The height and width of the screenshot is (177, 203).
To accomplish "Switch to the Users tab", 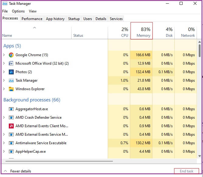I will [x=88, y=19].
